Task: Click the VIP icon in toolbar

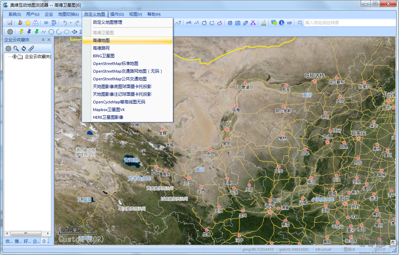Action: point(289,23)
